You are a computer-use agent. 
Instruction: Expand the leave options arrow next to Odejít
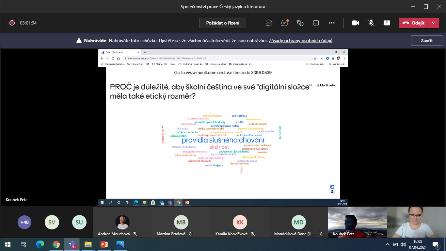coord(433,23)
